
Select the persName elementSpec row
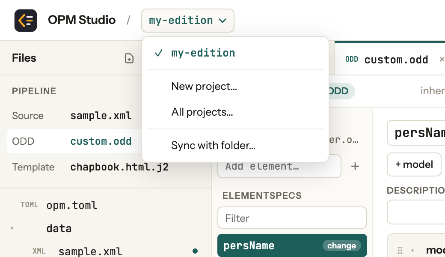292,245
